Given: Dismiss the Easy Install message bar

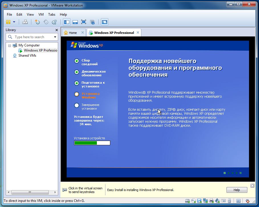Looking at the screenshot, I should click(x=252, y=186).
